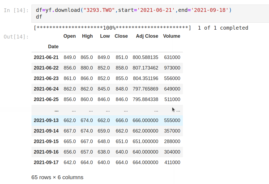
Task: Click the download progress bar output line
Action: click(x=141, y=28)
